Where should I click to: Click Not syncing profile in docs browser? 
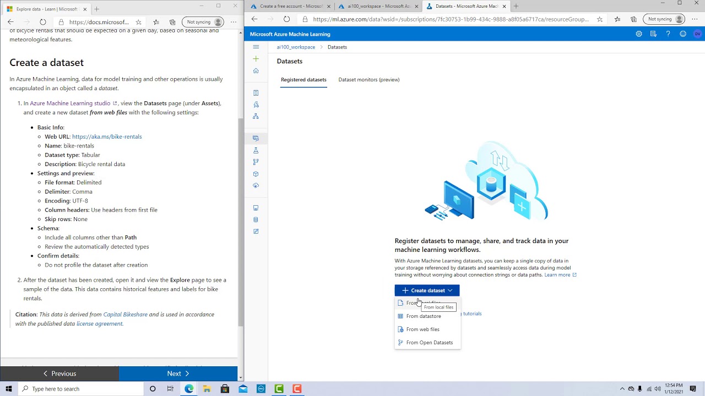pyautogui.click(x=203, y=22)
